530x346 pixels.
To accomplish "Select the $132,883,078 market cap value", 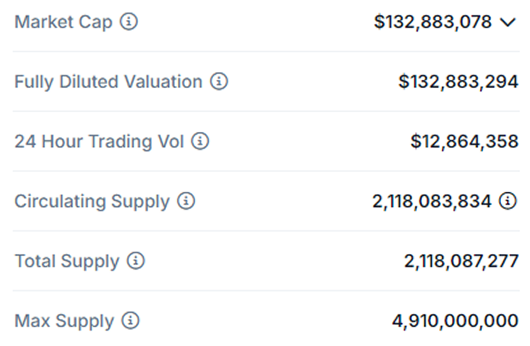I will 433,22.
